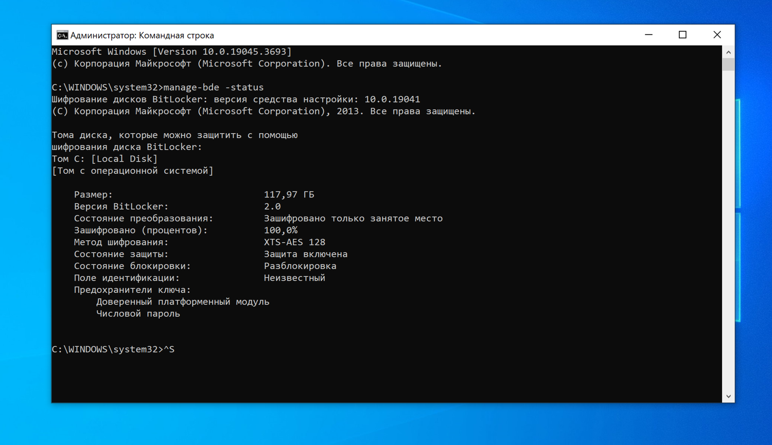The height and width of the screenshot is (445, 772).
Task: Click the 117,97 ГБ size value
Action: point(289,194)
